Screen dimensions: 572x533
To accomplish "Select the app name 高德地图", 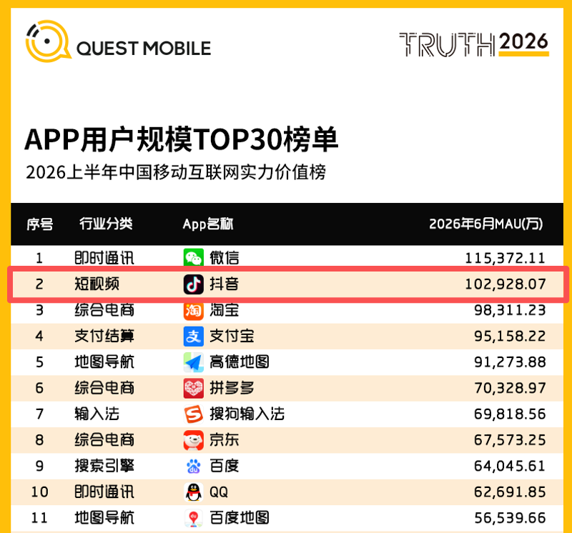I will pyautogui.click(x=240, y=362).
